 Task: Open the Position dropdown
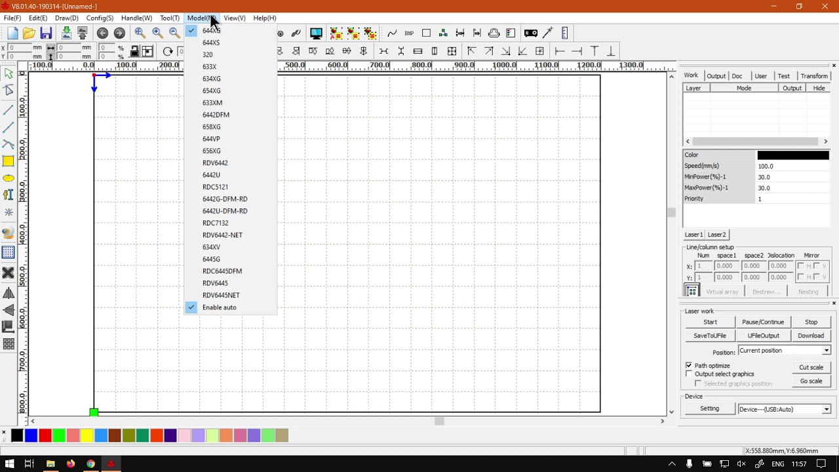click(785, 351)
